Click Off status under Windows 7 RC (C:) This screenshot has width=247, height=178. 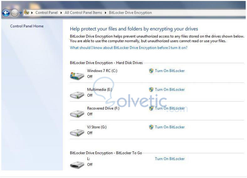point(90,77)
